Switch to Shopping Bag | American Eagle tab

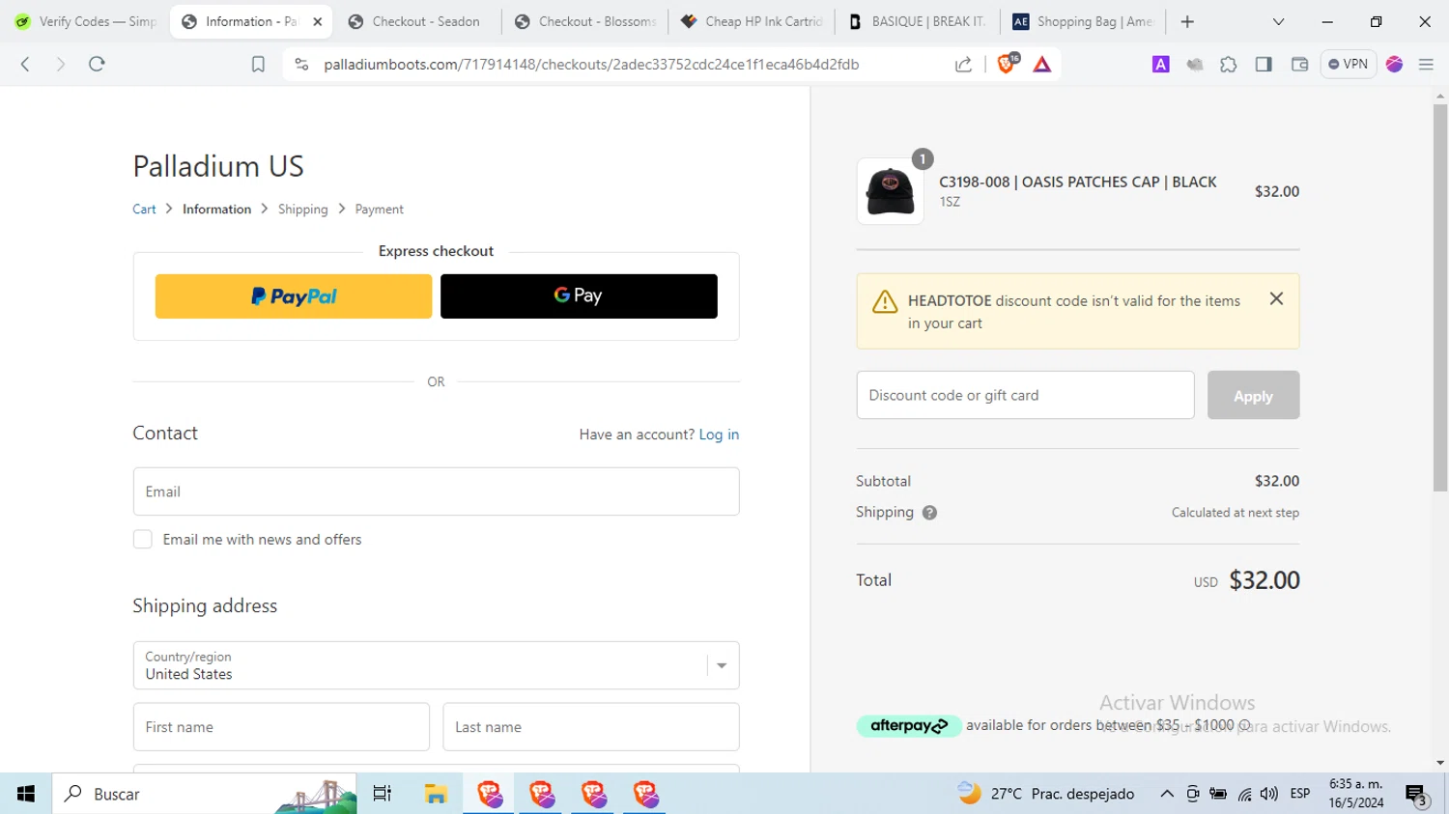point(1084,21)
